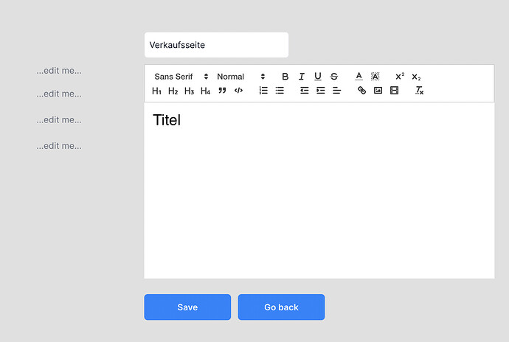
Task: Increase indent of the paragraph
Action: click(x=320, y=91)
